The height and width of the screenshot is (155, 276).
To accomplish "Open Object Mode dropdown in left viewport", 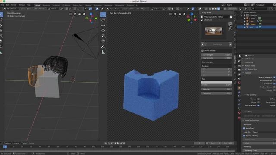I will click(11, 9).
